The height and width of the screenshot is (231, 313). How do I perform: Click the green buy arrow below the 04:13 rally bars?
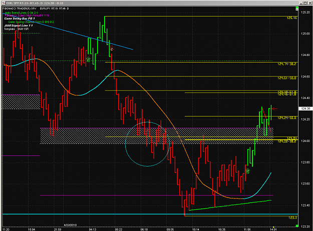pos(88,59)
